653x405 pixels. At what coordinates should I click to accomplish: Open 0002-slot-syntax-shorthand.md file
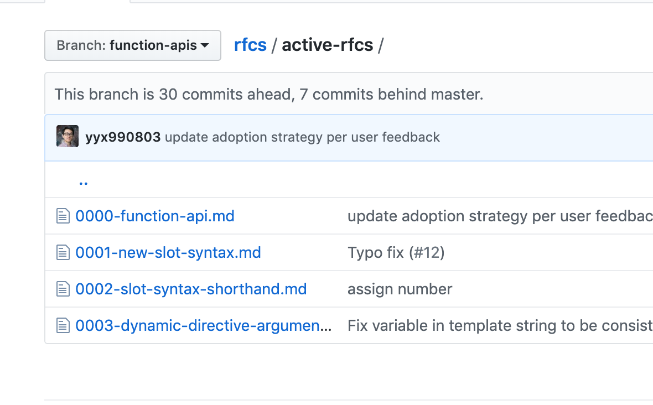click(x=191, y=289)
